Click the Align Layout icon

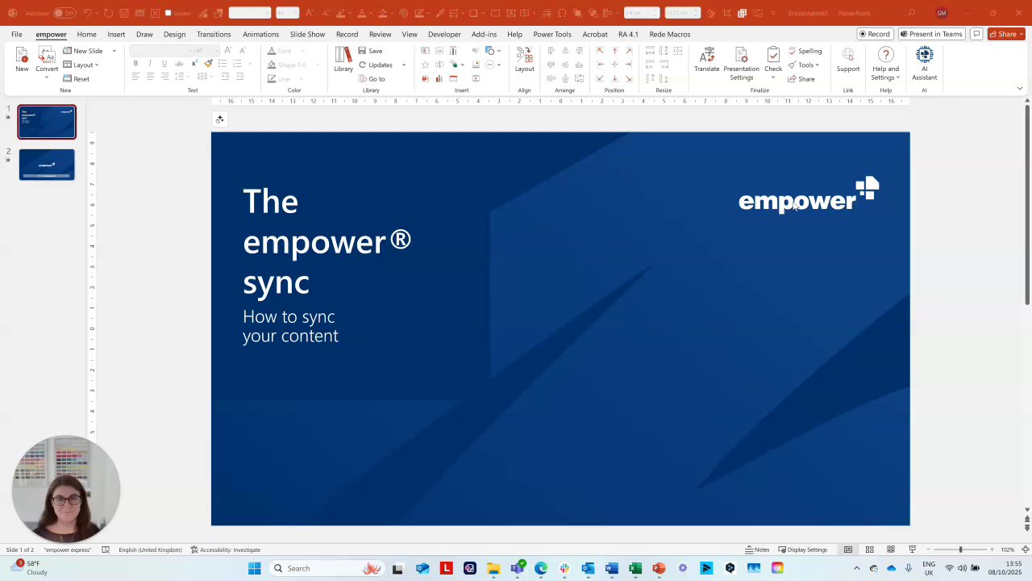525,59
